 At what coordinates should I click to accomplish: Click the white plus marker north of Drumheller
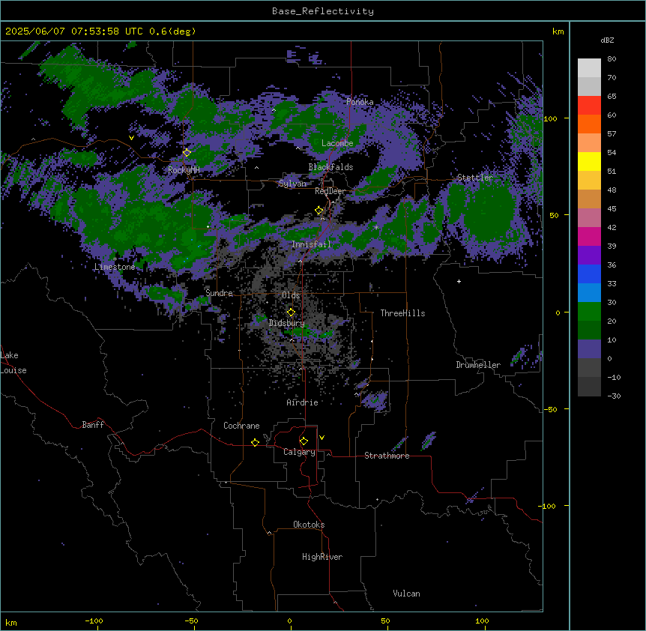point(459,281)
